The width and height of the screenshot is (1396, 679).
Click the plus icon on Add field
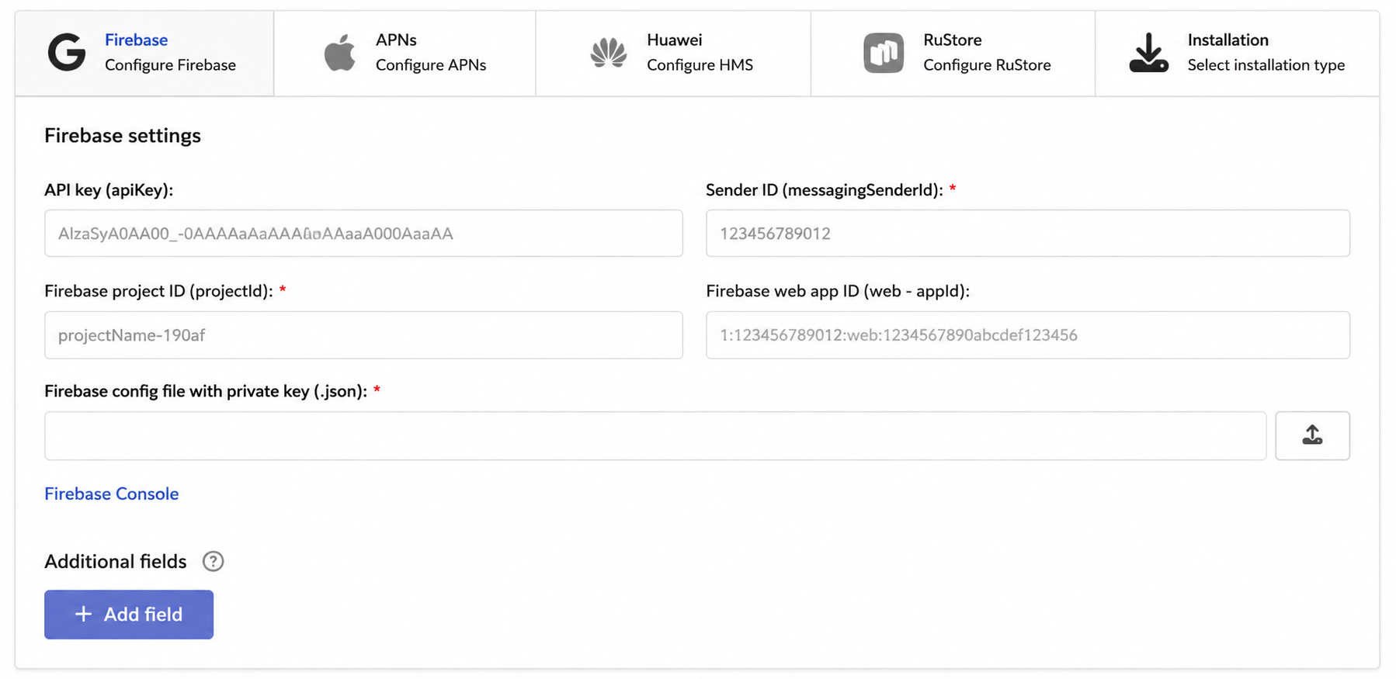tap(83, 614)
